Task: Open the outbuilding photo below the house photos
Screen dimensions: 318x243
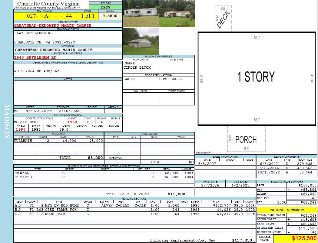Action: click(x=141, y=41)
